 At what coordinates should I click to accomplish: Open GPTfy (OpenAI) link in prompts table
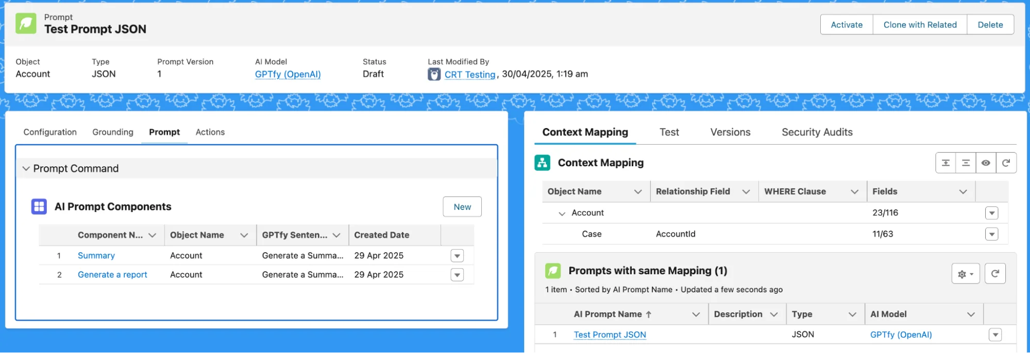click(x=901, y=335)
